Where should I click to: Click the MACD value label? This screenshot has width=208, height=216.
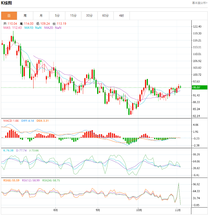coord(11,121)
